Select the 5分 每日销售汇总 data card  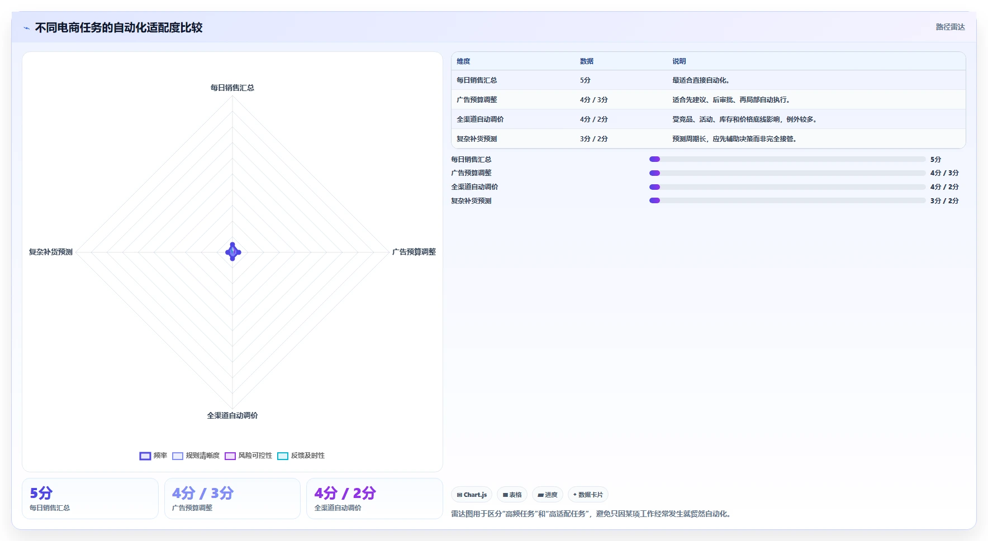click(90, 499)
